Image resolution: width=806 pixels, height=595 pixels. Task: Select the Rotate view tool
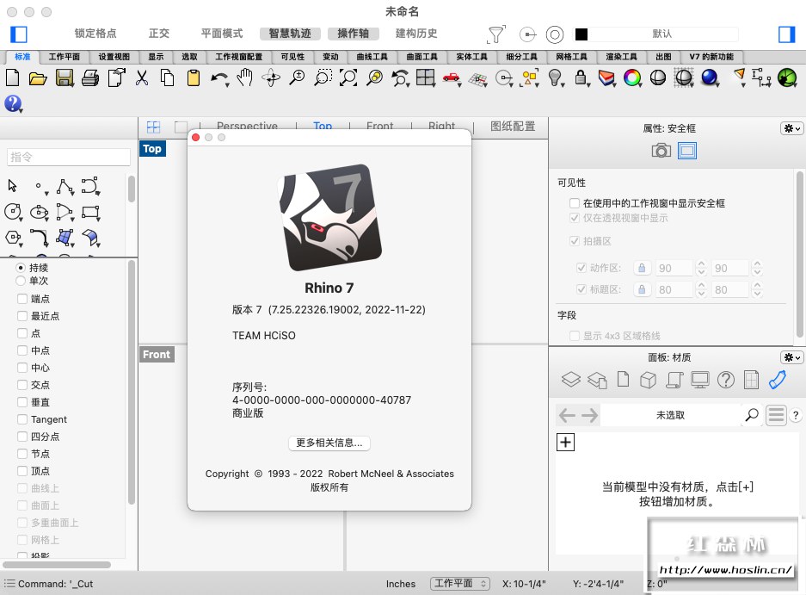click(271, 78)
